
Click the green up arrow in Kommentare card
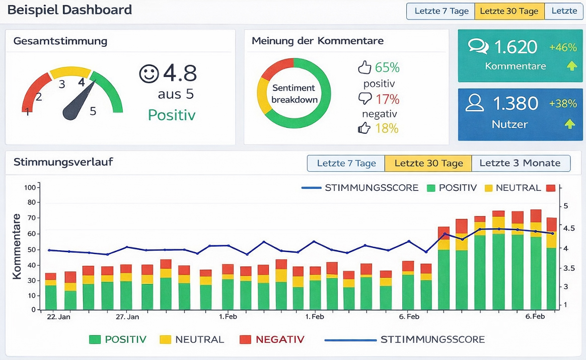point(571,66)
